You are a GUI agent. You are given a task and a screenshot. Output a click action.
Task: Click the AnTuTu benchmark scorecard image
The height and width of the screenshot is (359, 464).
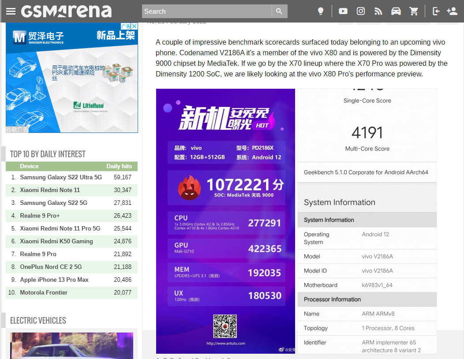click(225, 221)
